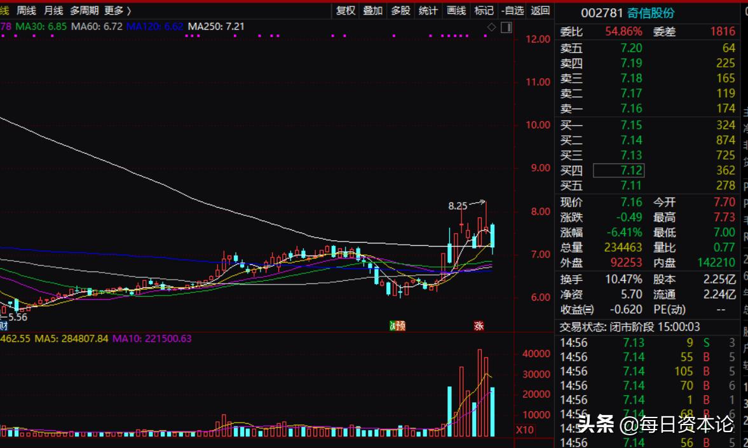Select the 卖三 7.18 ask row
Screen dimensions: 748x448
point(648,78)
